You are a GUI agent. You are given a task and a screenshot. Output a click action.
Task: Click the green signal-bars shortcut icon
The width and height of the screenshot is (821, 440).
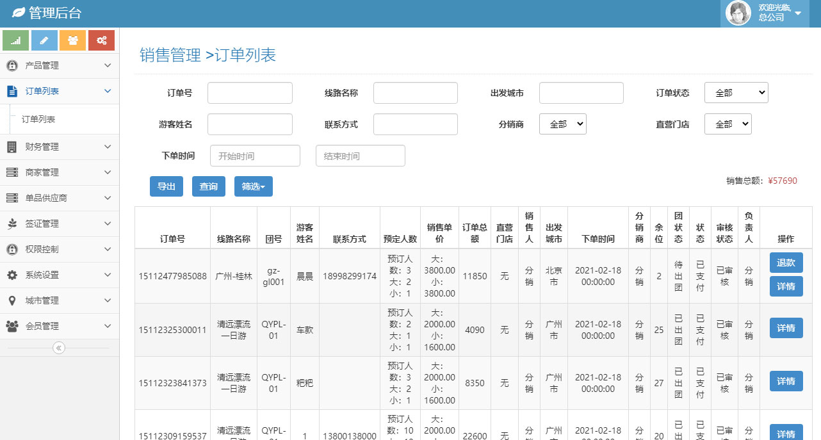point(16,40)
